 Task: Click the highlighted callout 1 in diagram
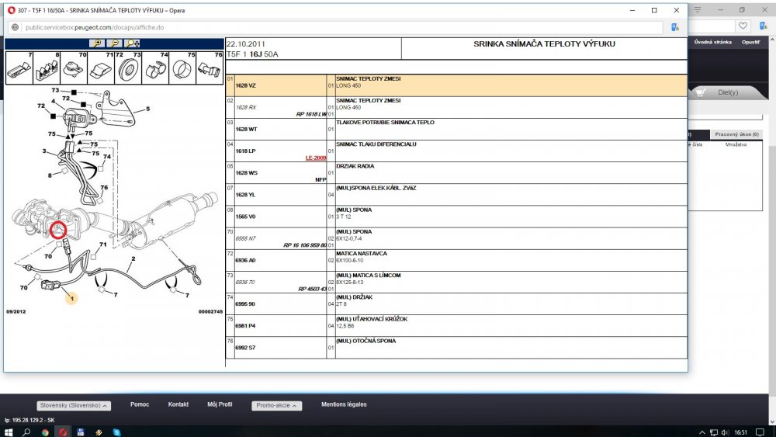coord(71,298)
